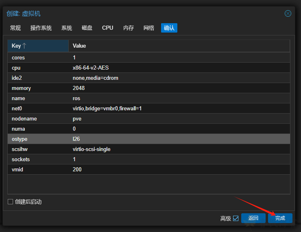The width and height of the screenshot is (301, 232).
Task: Switch to the 常规 tab
Action: tap(15, 28)
